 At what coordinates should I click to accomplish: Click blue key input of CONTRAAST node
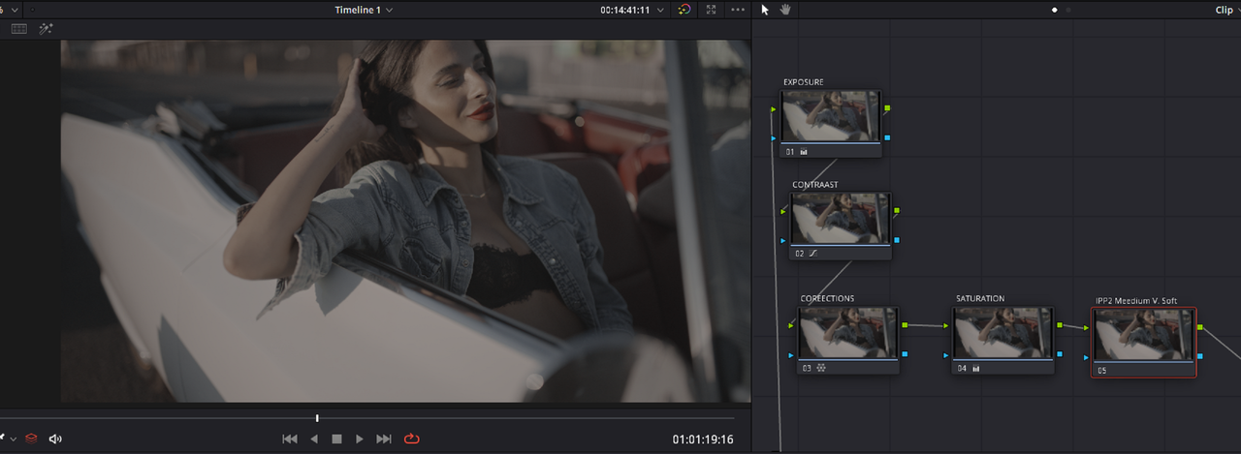click(783, 240)
